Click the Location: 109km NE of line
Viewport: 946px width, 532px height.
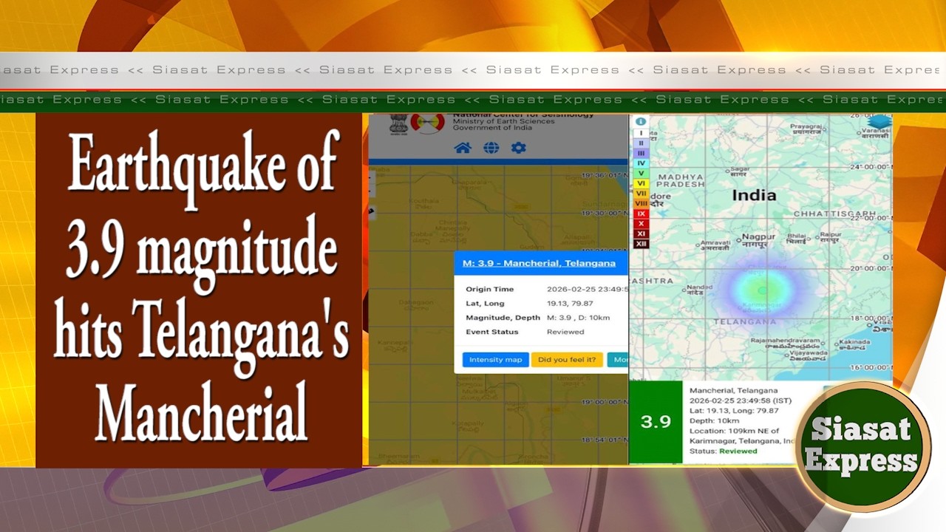click(734, 431)
